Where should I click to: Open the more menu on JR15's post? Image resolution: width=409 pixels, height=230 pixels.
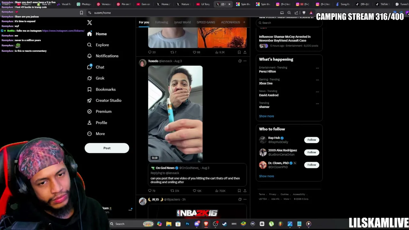click(x=245, y=199)
